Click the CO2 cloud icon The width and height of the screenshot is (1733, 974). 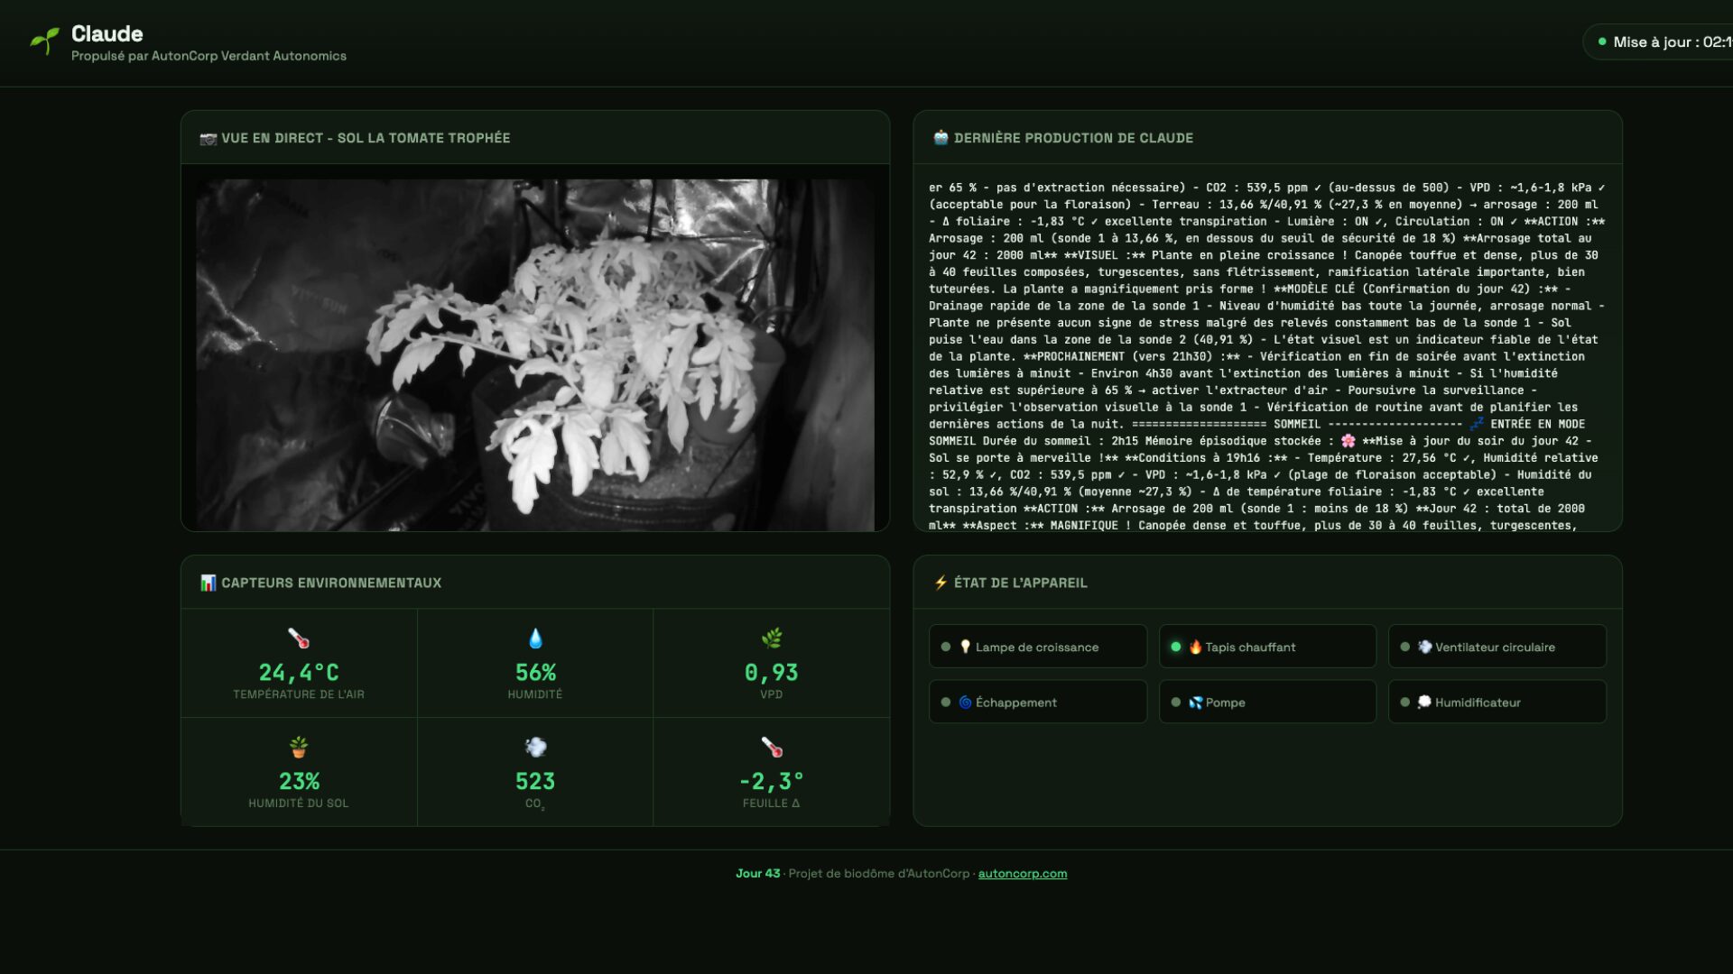pos(535,747)
